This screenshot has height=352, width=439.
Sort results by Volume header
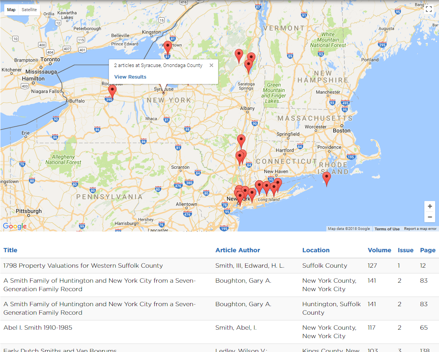coord(379,250)
